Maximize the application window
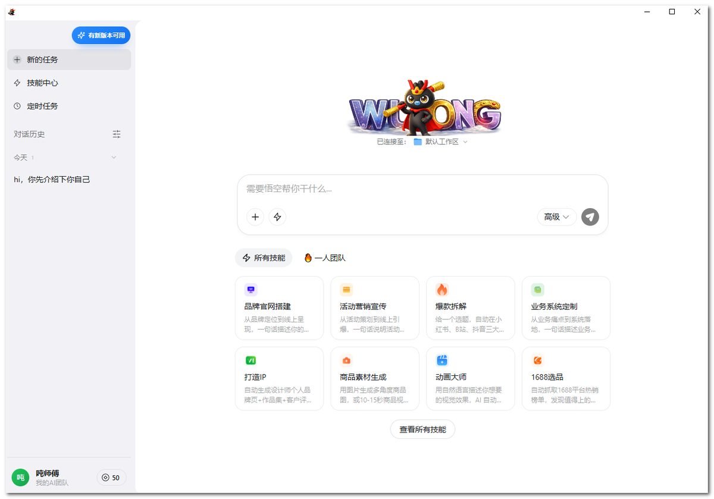 pyautogui.click(x=672, y=11)
